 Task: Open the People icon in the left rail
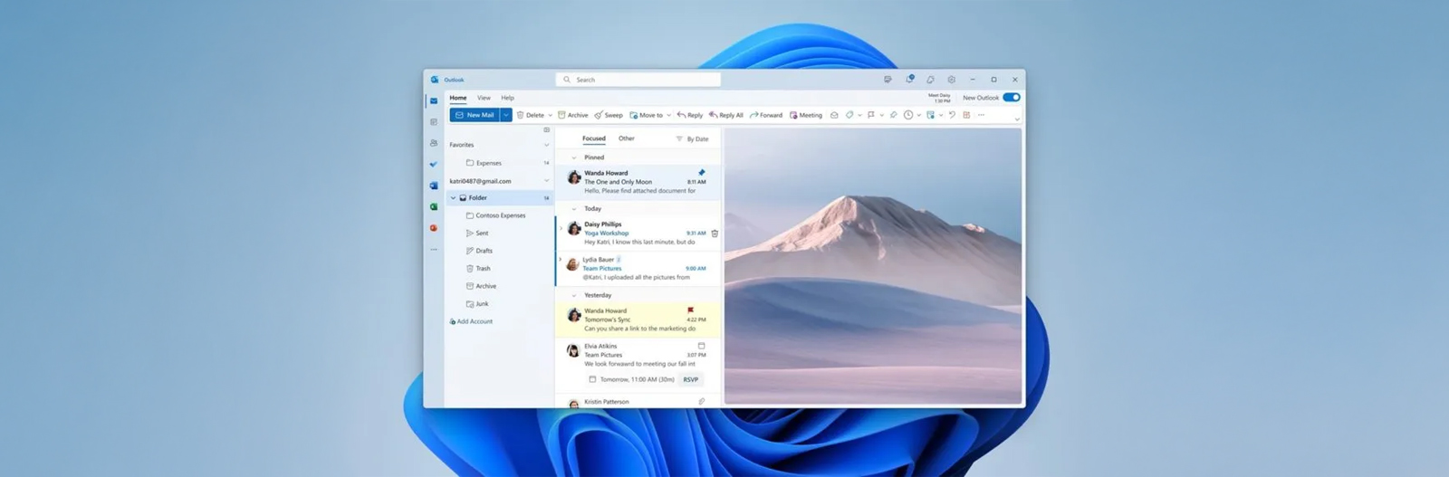[434, 143]
